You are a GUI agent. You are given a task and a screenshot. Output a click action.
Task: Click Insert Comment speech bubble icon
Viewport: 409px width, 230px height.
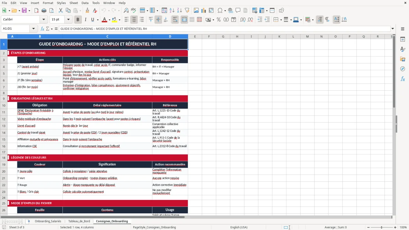click(x=238, y=11)
